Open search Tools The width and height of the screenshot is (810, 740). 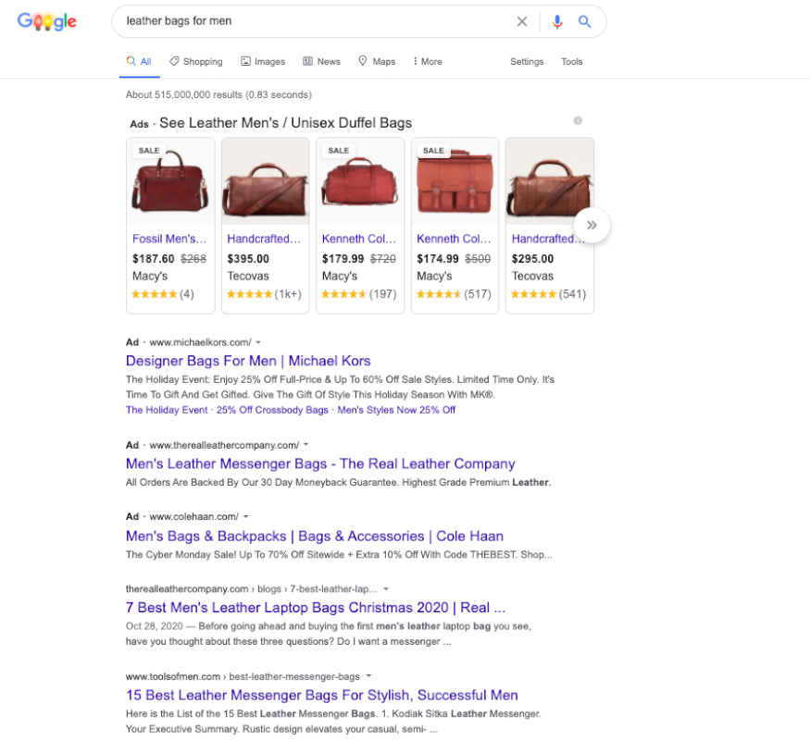[571, 61]
